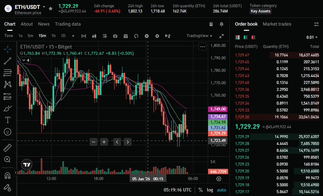
Task: Zoom out chart with minus button
Action: click(x=94, y=142)
